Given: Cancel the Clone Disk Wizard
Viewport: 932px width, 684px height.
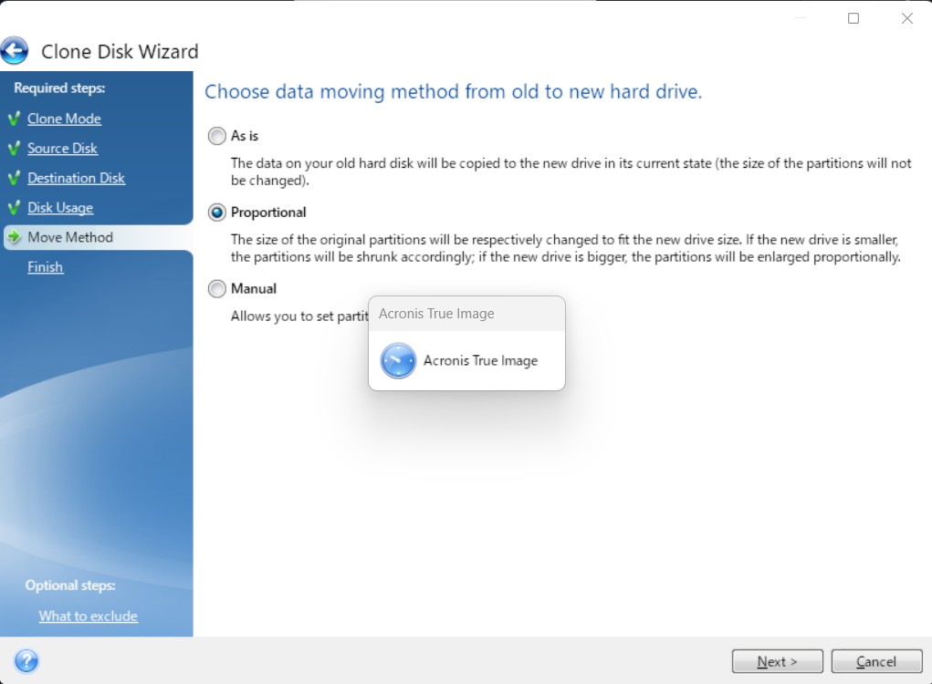Looking at the screenshot, I should tap(876, 661).
